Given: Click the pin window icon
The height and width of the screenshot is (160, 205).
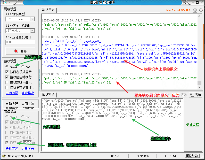Looking at the screenshot, I should pyautogui.click(x=184, y=2).
